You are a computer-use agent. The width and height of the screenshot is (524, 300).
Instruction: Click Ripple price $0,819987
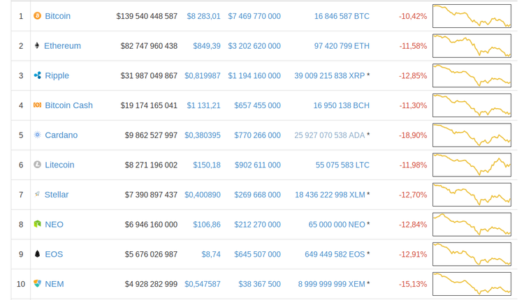tap(203, 75)
